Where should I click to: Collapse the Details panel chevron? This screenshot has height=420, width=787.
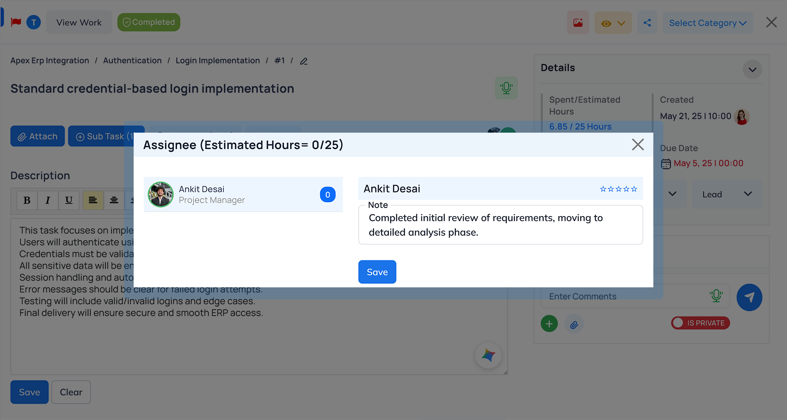click(752, 69)
